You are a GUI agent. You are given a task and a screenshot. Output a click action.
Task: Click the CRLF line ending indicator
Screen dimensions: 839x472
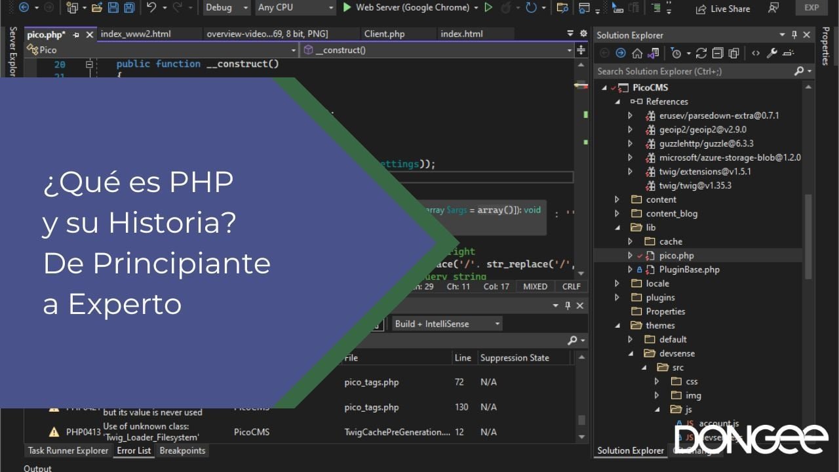coord(571,286)
